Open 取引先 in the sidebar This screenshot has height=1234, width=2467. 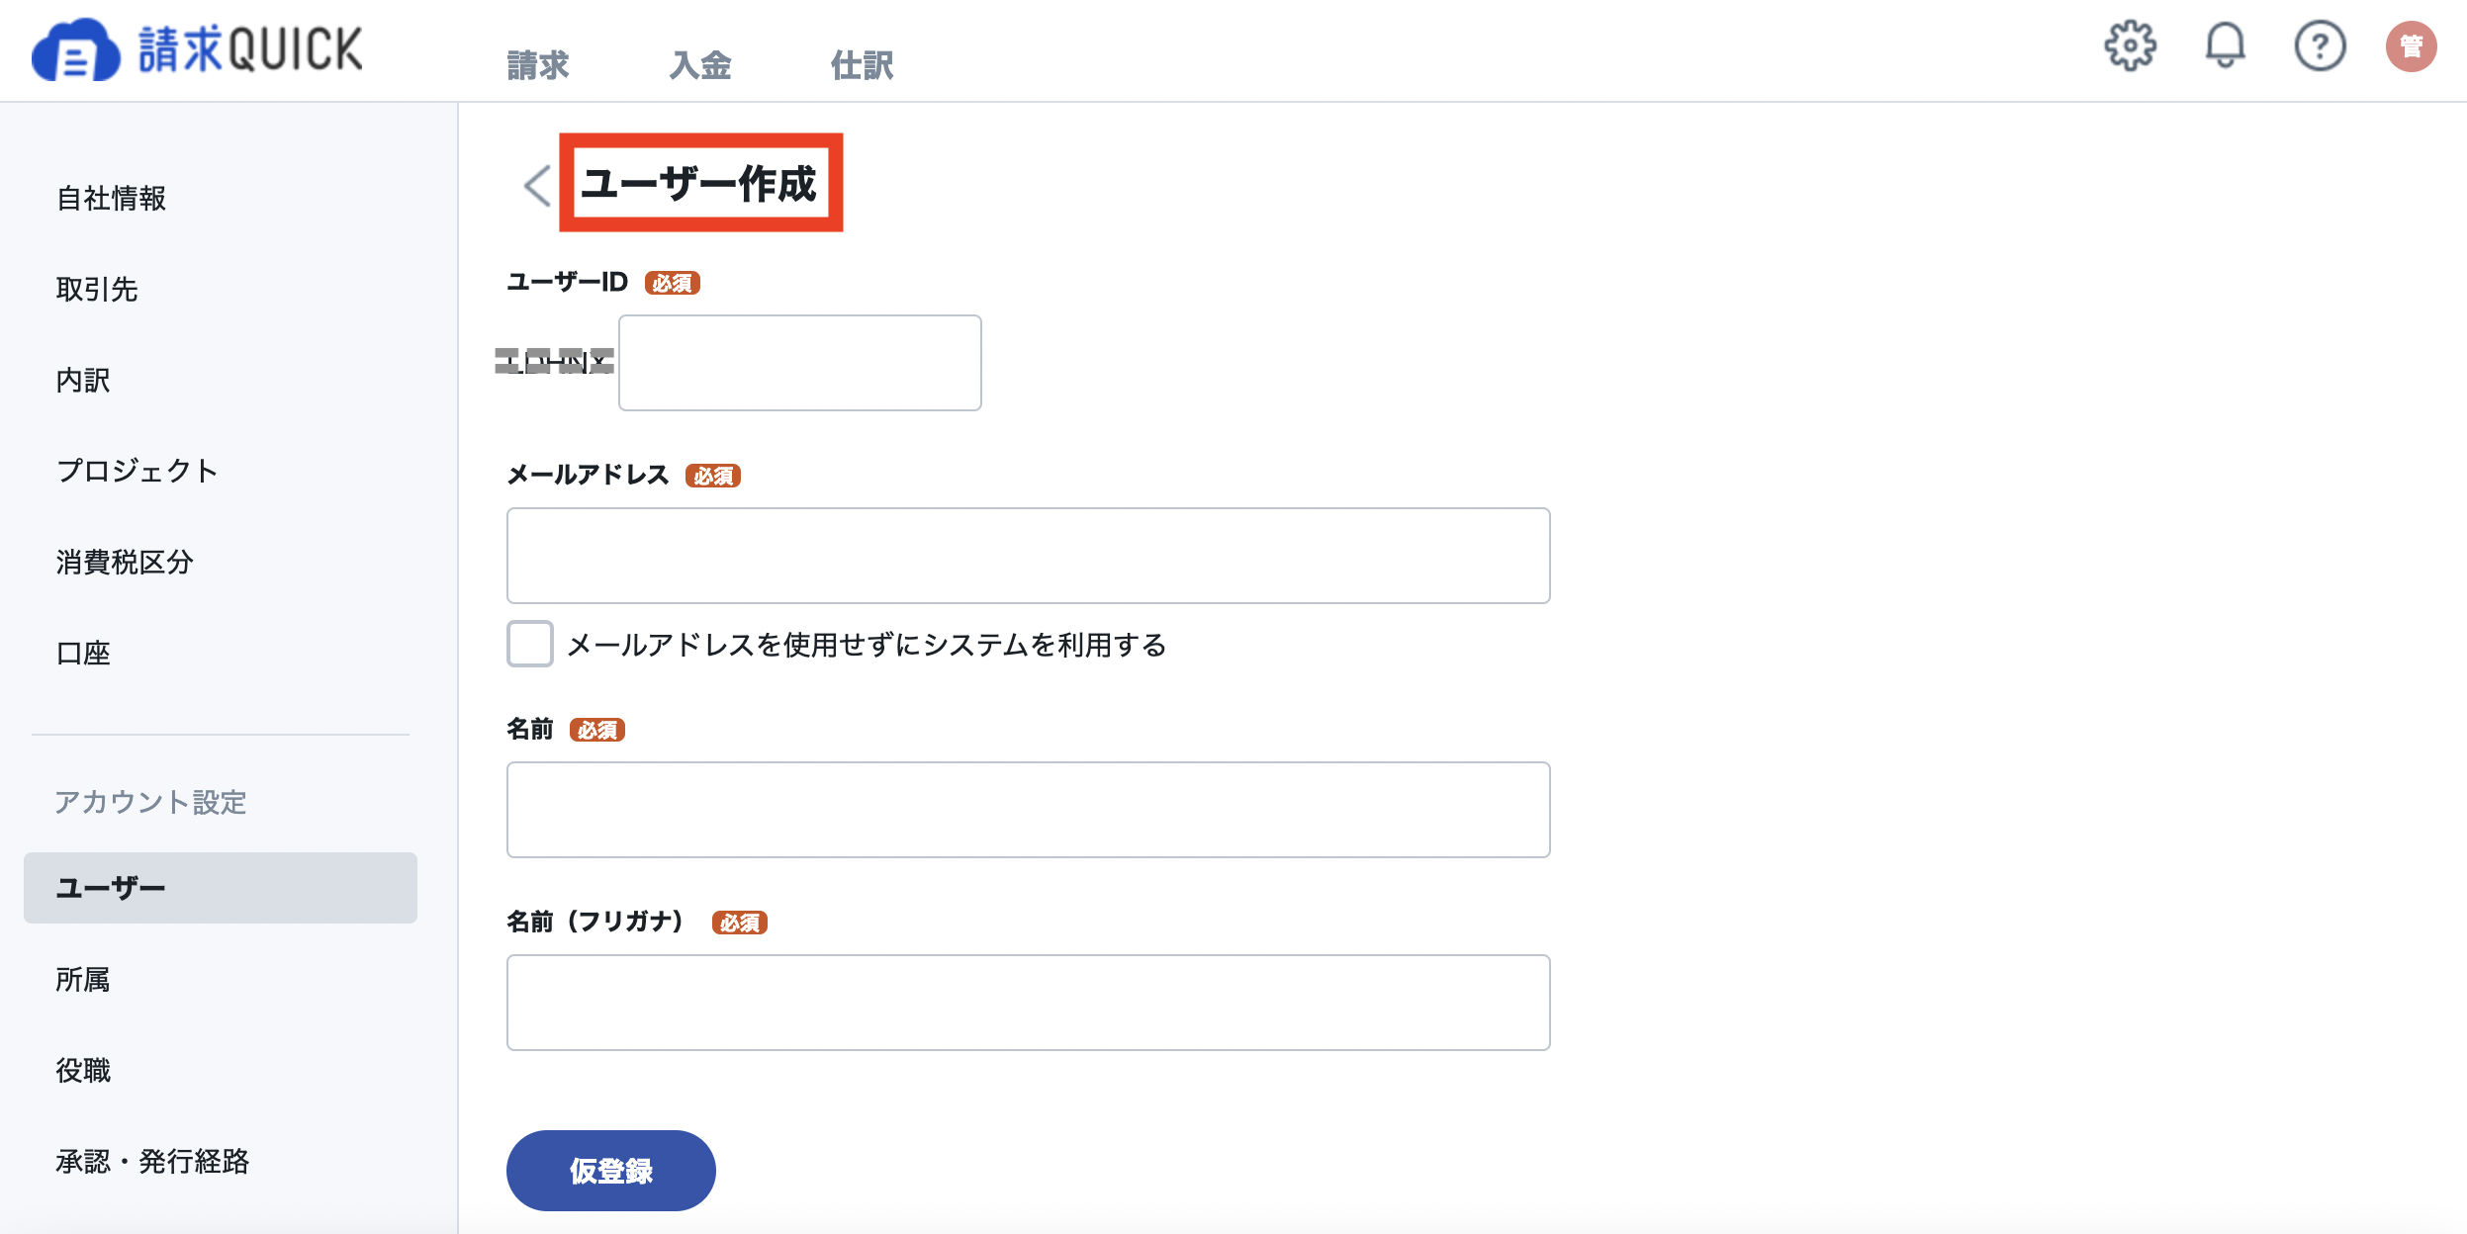(x=97, y=290)
